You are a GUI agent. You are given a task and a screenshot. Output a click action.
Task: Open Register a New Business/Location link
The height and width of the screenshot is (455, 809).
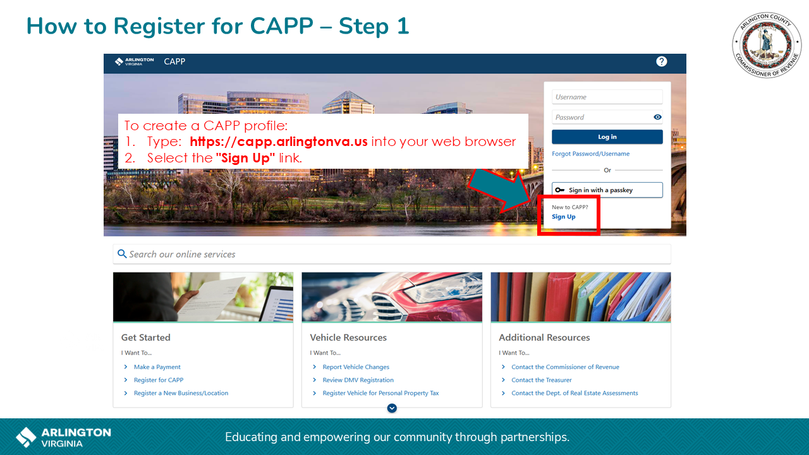(x=181, y=393)
